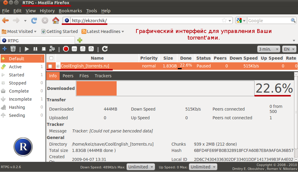This screenshot has height=172, width=298.
Task: Bookmark page with the star icon
Action: tap(224, 20)
